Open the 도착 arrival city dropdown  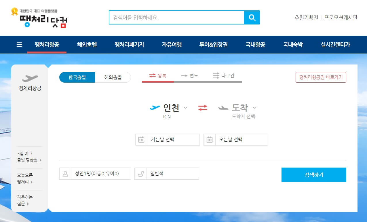(242, 108)
